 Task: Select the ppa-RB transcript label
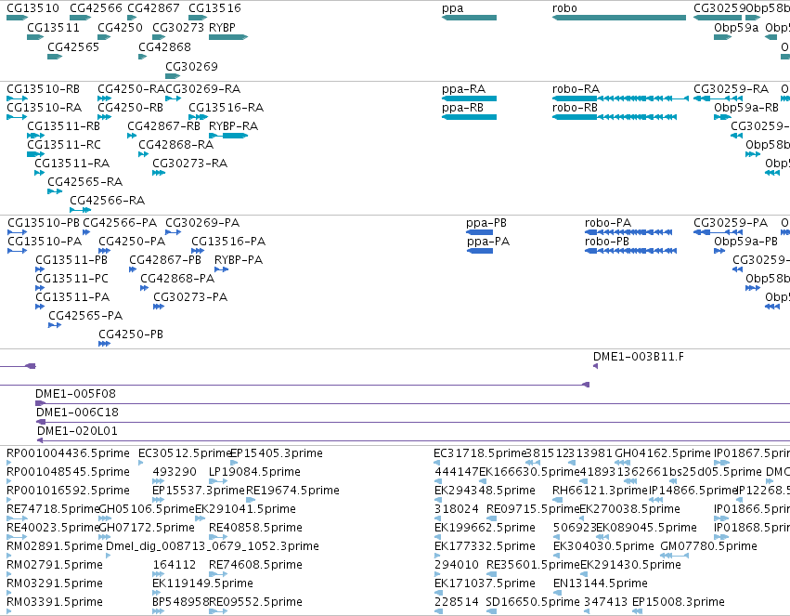462,108
